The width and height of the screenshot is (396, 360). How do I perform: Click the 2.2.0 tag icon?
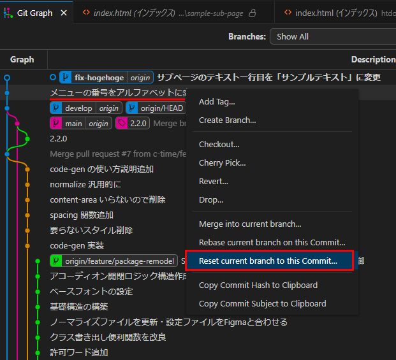(x=122, y=124)
